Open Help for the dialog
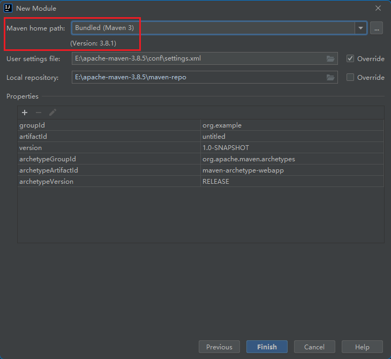 click(x=362, y=347)
